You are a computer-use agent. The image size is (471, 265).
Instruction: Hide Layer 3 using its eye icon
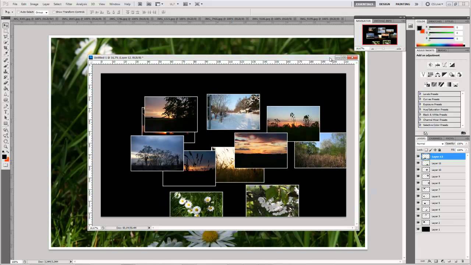coord(418,216)
